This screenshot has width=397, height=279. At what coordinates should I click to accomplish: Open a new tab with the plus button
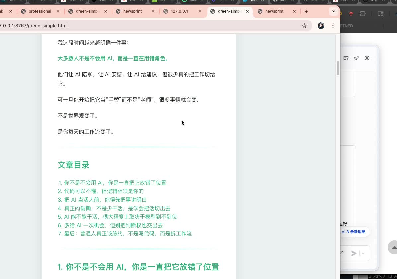306,11
